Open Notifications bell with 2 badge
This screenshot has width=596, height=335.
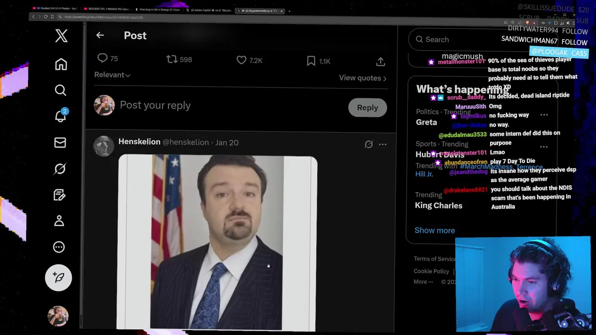[61, 115]
